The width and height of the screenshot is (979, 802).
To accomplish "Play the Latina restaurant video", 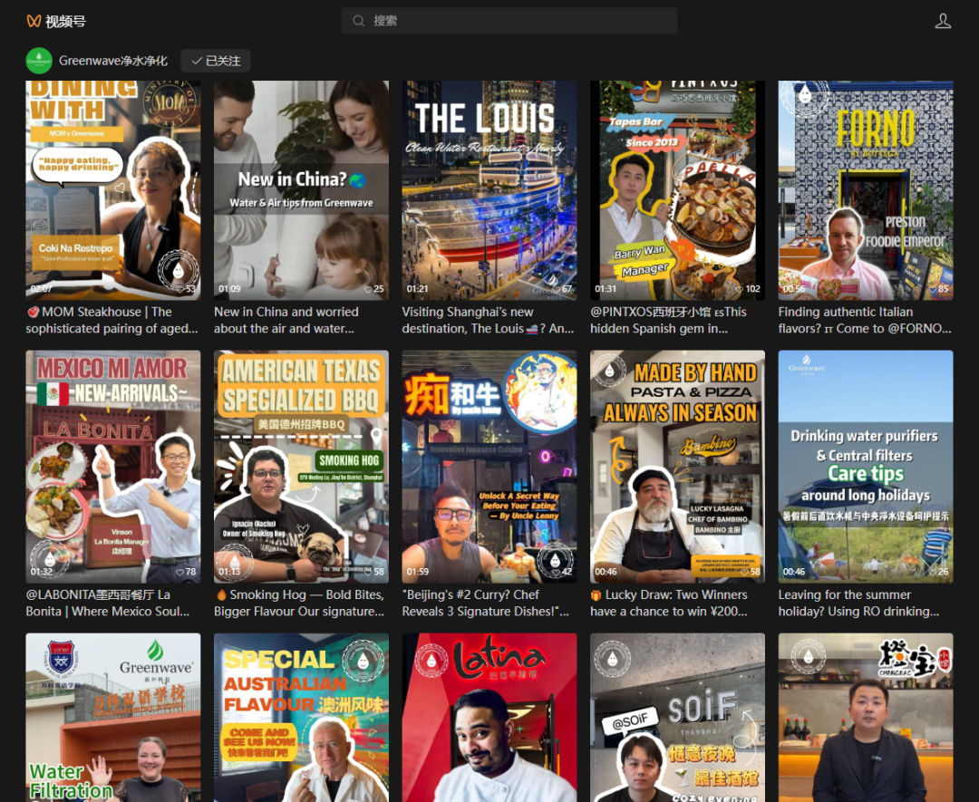I will (489, 717).
